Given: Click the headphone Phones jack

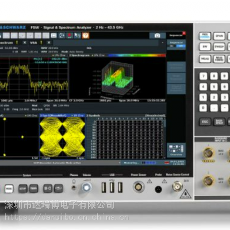Looking at the screenshot, I should [74, 187].
